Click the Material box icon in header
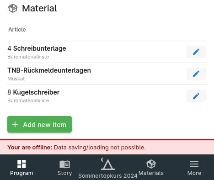Screen dimensions: 214x180 (13, 8)
